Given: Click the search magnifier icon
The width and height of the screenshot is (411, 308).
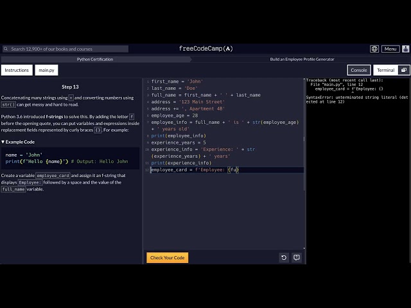Looking at the screenshot, I should [x=6, y=49].
